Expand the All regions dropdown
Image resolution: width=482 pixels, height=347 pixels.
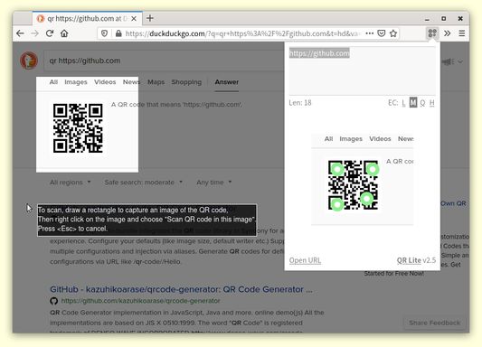[71, 183]
